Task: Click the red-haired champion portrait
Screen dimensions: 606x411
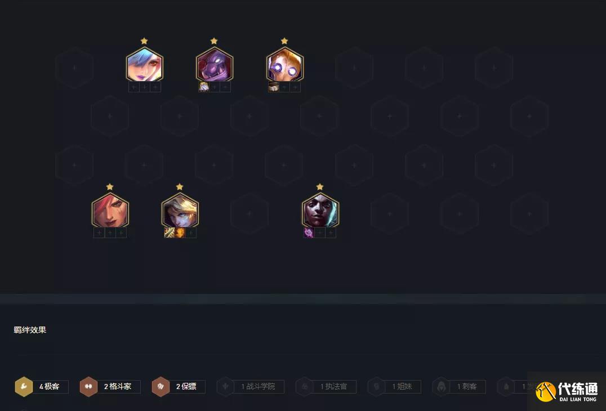Action: (110, 211)
